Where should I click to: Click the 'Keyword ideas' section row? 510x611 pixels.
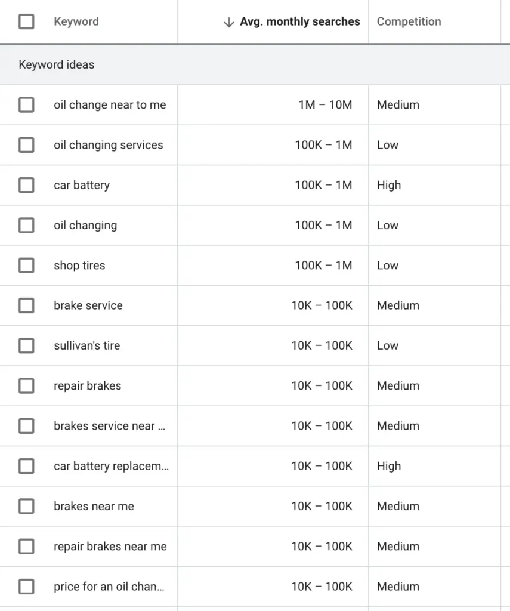(x=57, y=64)
